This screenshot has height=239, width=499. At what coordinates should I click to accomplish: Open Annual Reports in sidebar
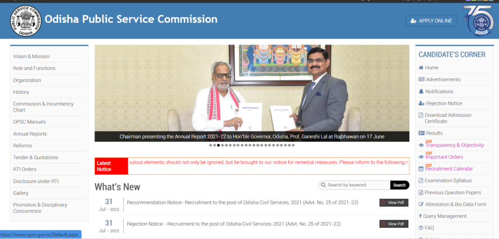30,134
